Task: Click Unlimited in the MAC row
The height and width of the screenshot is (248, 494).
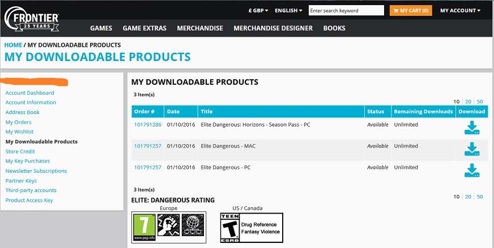Action: (406, 146)
